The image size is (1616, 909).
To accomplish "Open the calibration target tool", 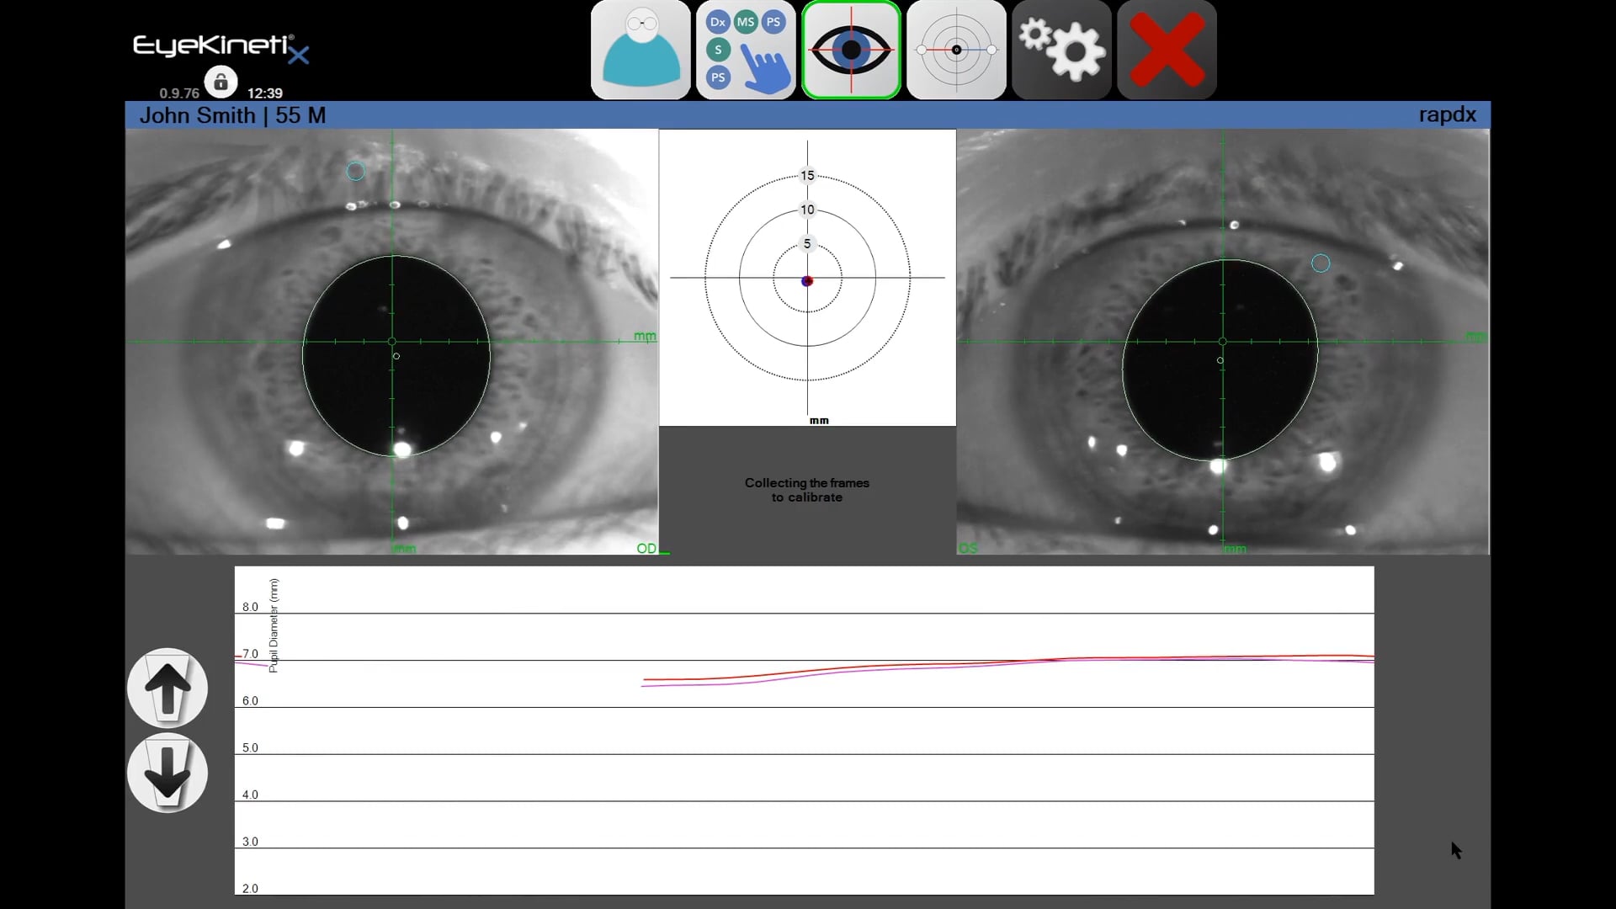I will click(956, 50).
